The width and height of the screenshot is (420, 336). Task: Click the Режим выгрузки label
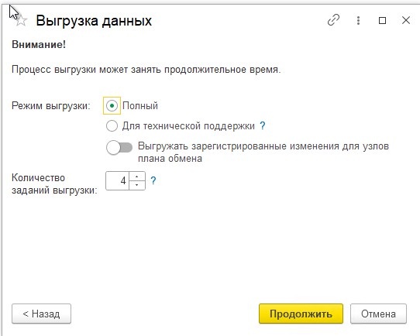point(51,106)
